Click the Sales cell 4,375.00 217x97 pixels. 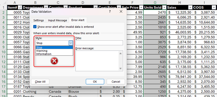[x=179, y=91]
